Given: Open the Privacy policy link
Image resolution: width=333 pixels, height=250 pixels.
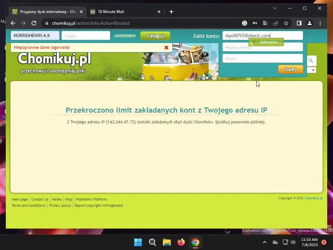Looking at the screenshot, I should 60,205.
